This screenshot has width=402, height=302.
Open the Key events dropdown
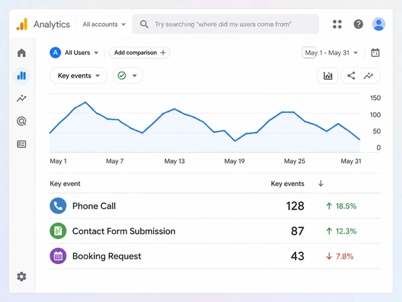click(78, 75)
